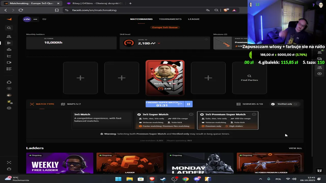The image size is (326, 183).
Task: Open the video camera sidebar icon
Action: click(x=9, y=63)
